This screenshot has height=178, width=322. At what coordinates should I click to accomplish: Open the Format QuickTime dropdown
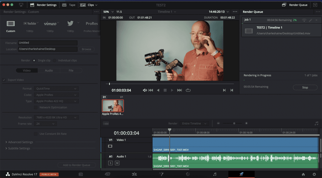tap(56, 89)
